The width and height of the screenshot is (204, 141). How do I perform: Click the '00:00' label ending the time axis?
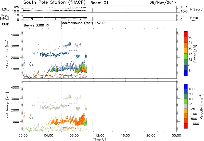tap(176, 136)
